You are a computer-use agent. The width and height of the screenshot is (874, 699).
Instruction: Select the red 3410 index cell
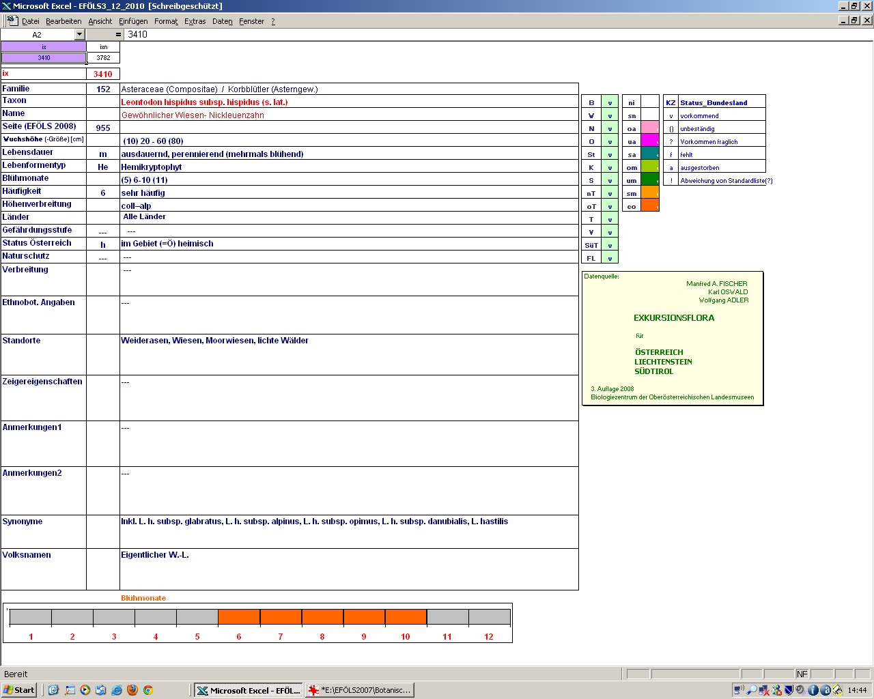coord(103,74)
